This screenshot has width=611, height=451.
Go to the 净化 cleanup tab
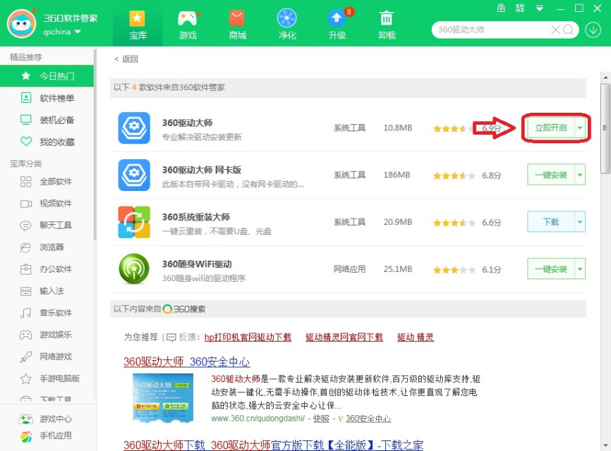click(x=287, y=25)
